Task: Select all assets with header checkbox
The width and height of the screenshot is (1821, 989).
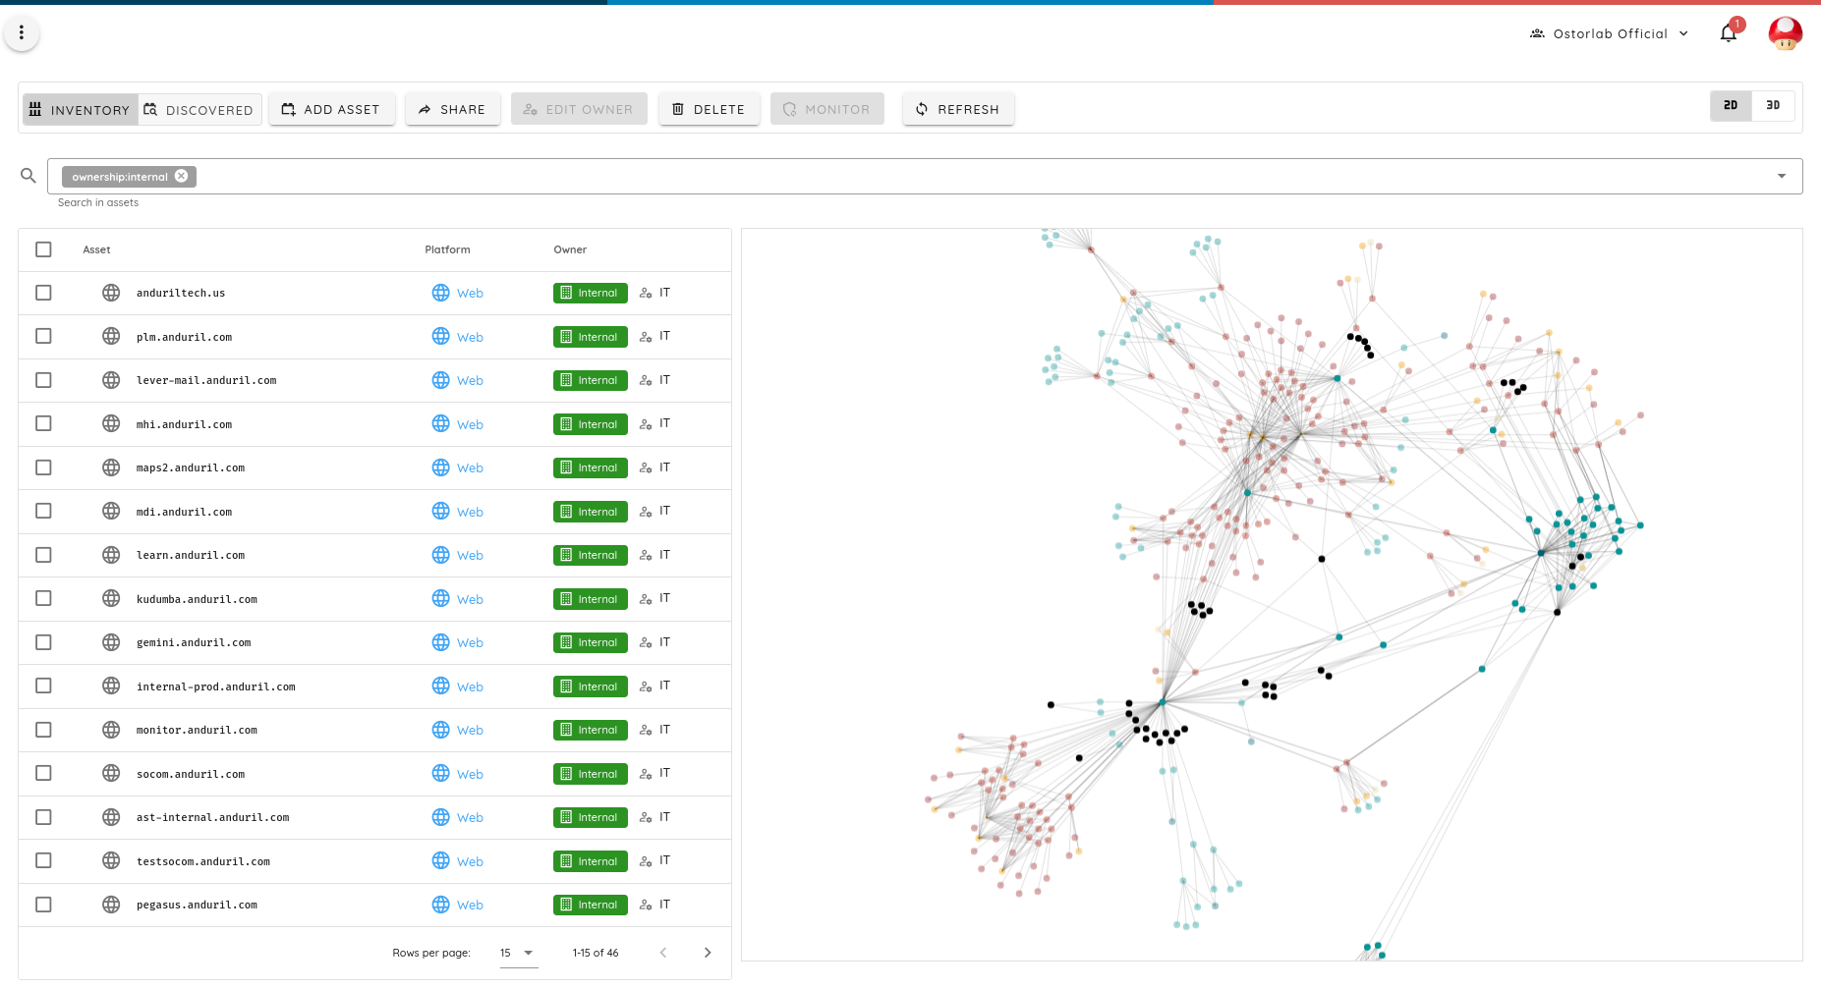Action: pos(43,249)
